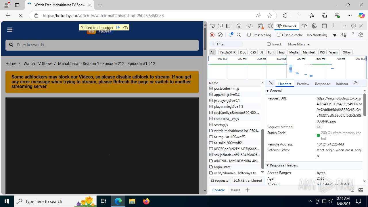Open the Console tool icon with warning
Viewport: 368px width, 207px height.
click(x=260, y=26)
